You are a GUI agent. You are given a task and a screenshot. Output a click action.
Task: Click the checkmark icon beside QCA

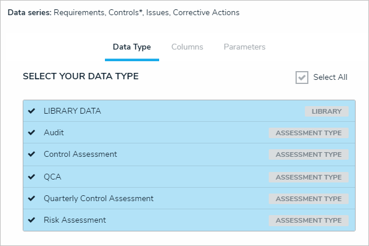point(31,177)
